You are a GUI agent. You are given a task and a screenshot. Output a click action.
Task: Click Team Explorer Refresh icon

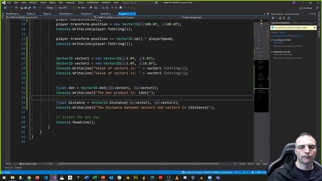(x=289, y=18)
